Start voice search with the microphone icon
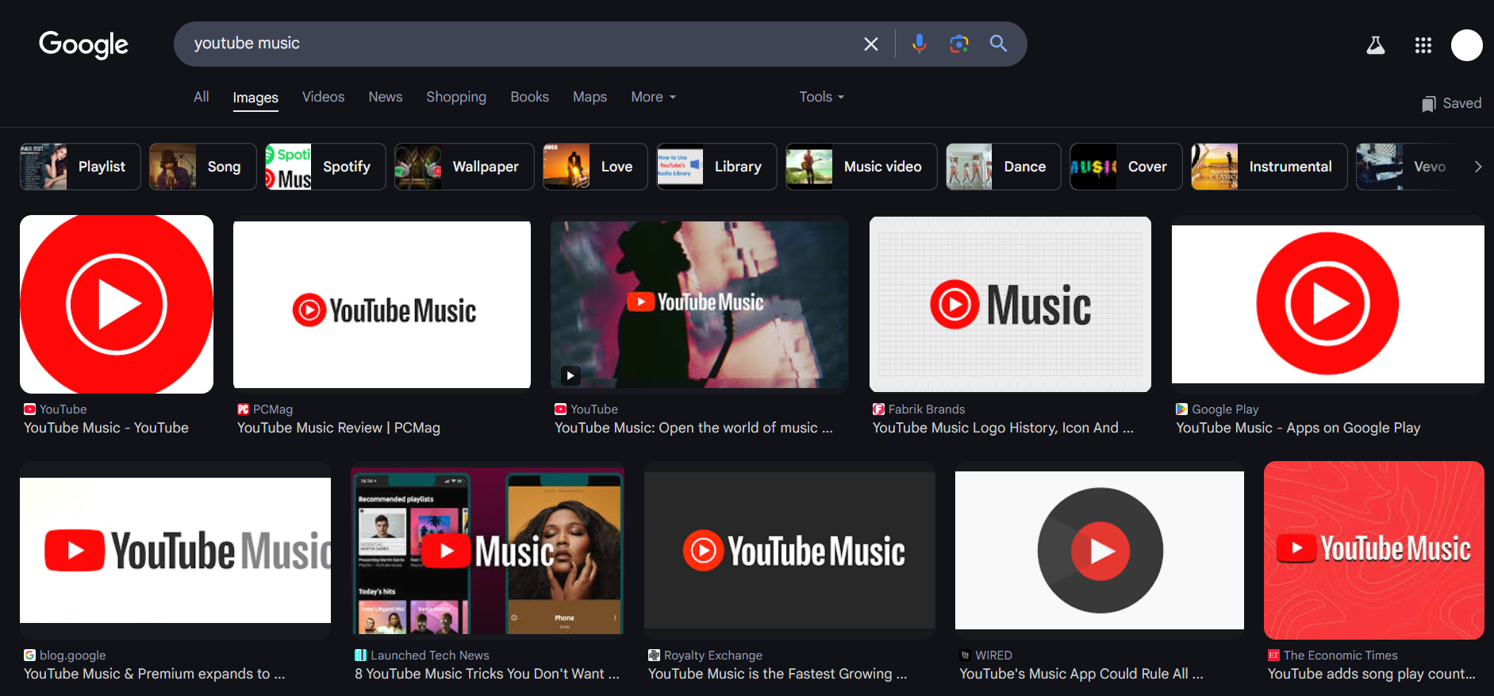1494x696 pixels. (x=919, y=44)
